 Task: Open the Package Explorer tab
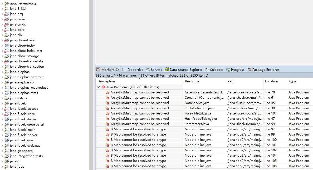click(x=263, y=69)
